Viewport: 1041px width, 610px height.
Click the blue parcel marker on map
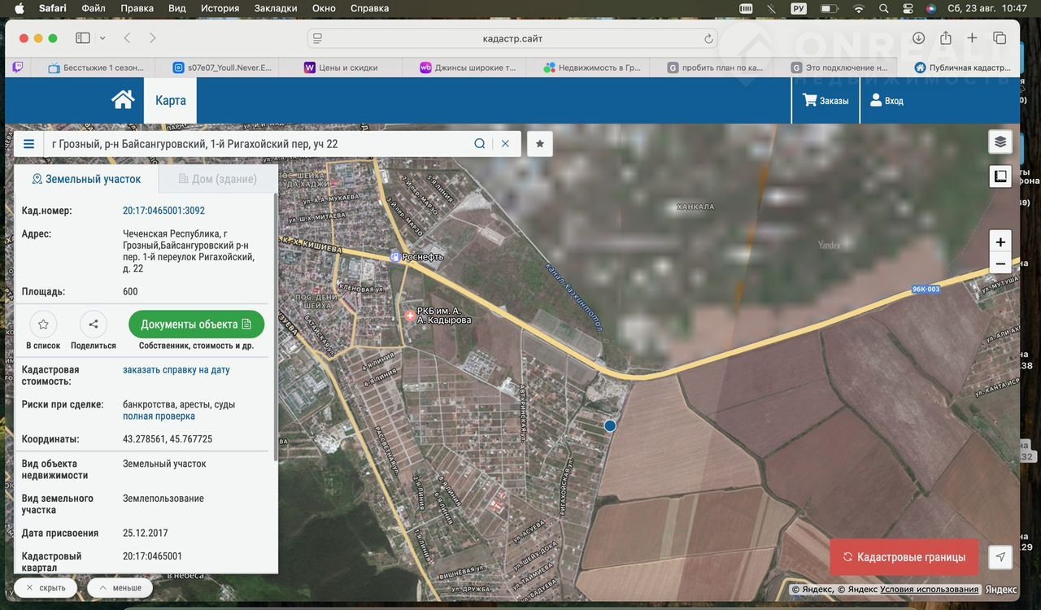(x=610, y=425)
